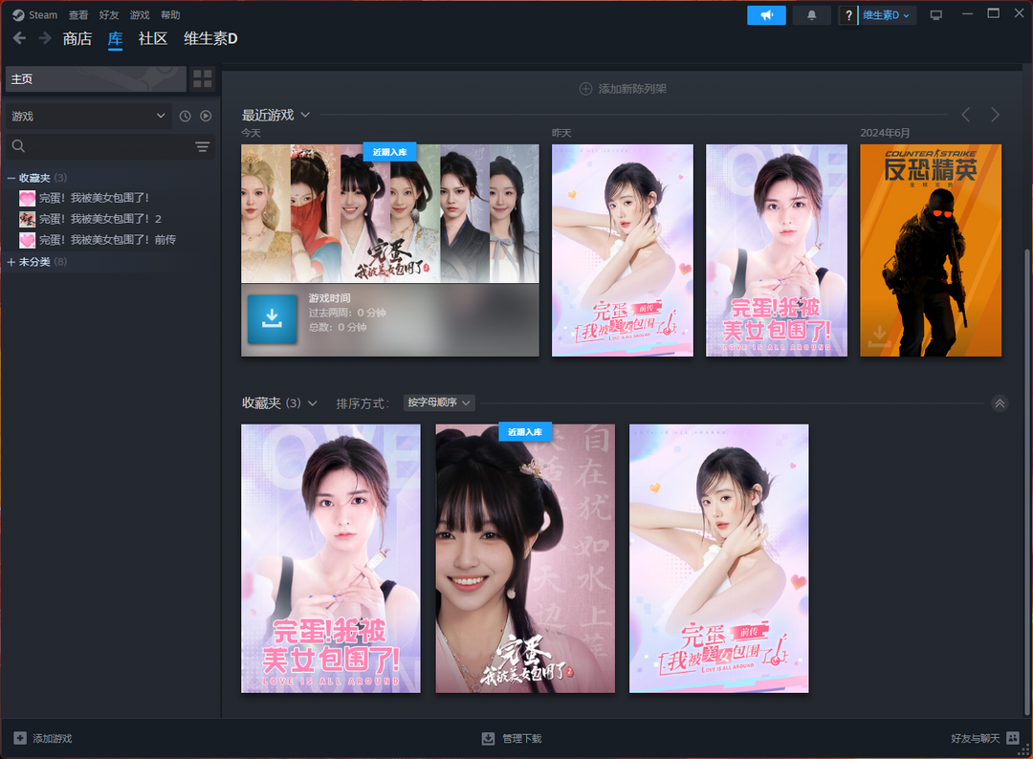This screenshot has height=759, width=1033.
Task: Open 管理下载 at bottom
Action: [x=522, y=739]
